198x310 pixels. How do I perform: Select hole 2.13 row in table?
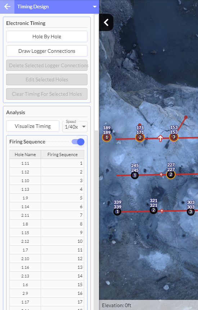coord(47,276)
